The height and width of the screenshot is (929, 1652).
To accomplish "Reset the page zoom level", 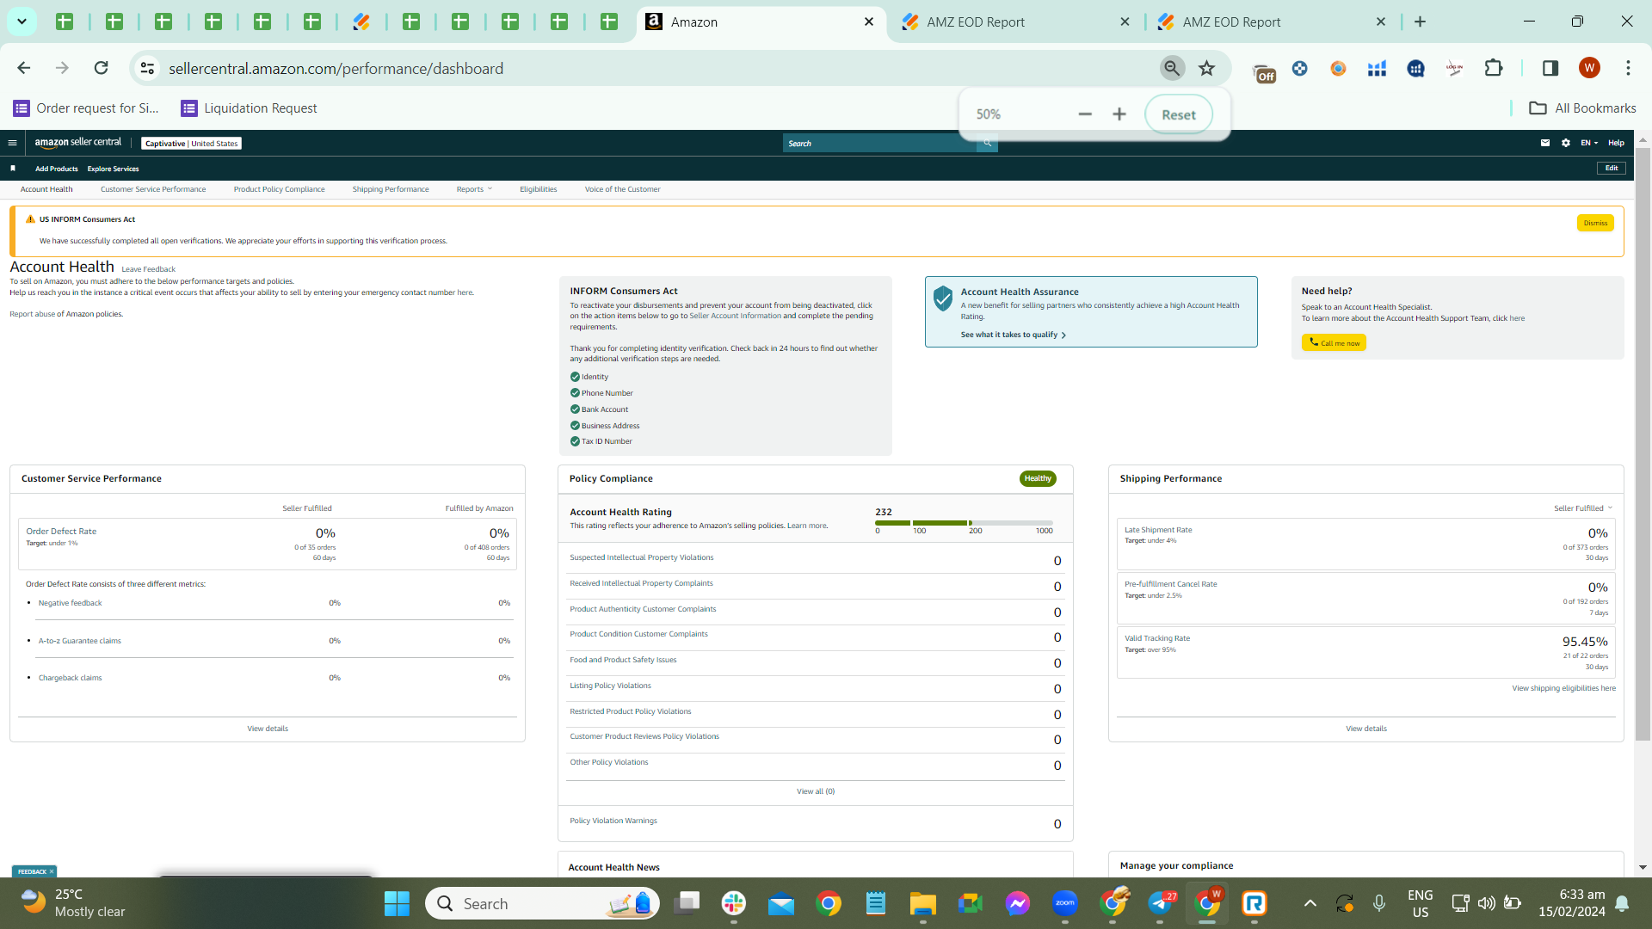I will tap(1179, 114).
